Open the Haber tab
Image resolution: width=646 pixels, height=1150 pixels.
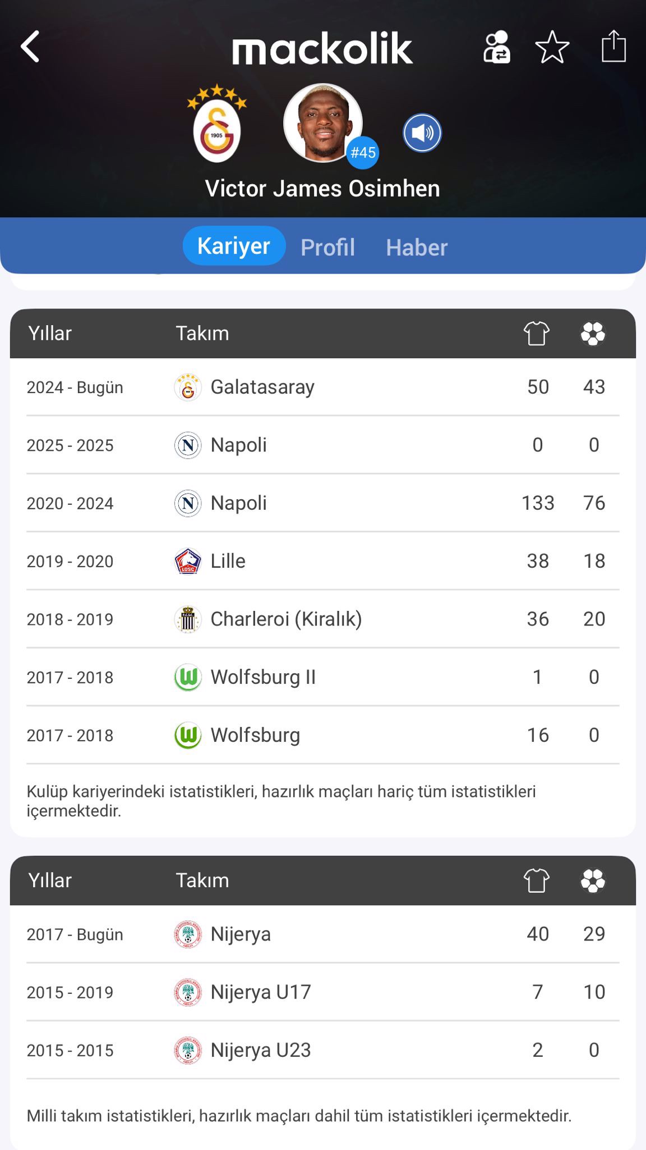coord(417,247)
